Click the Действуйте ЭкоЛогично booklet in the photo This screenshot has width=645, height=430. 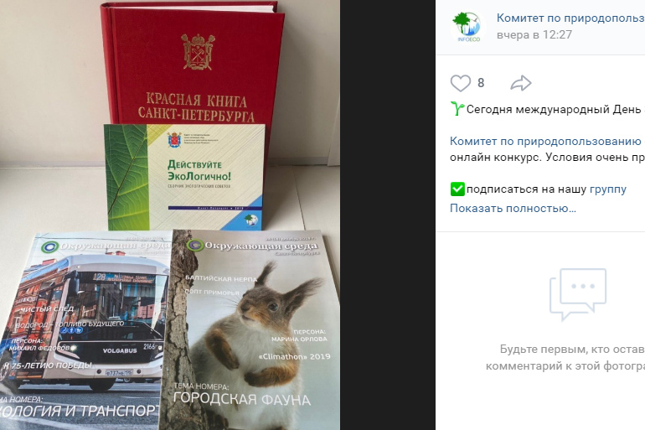(184, 177)
